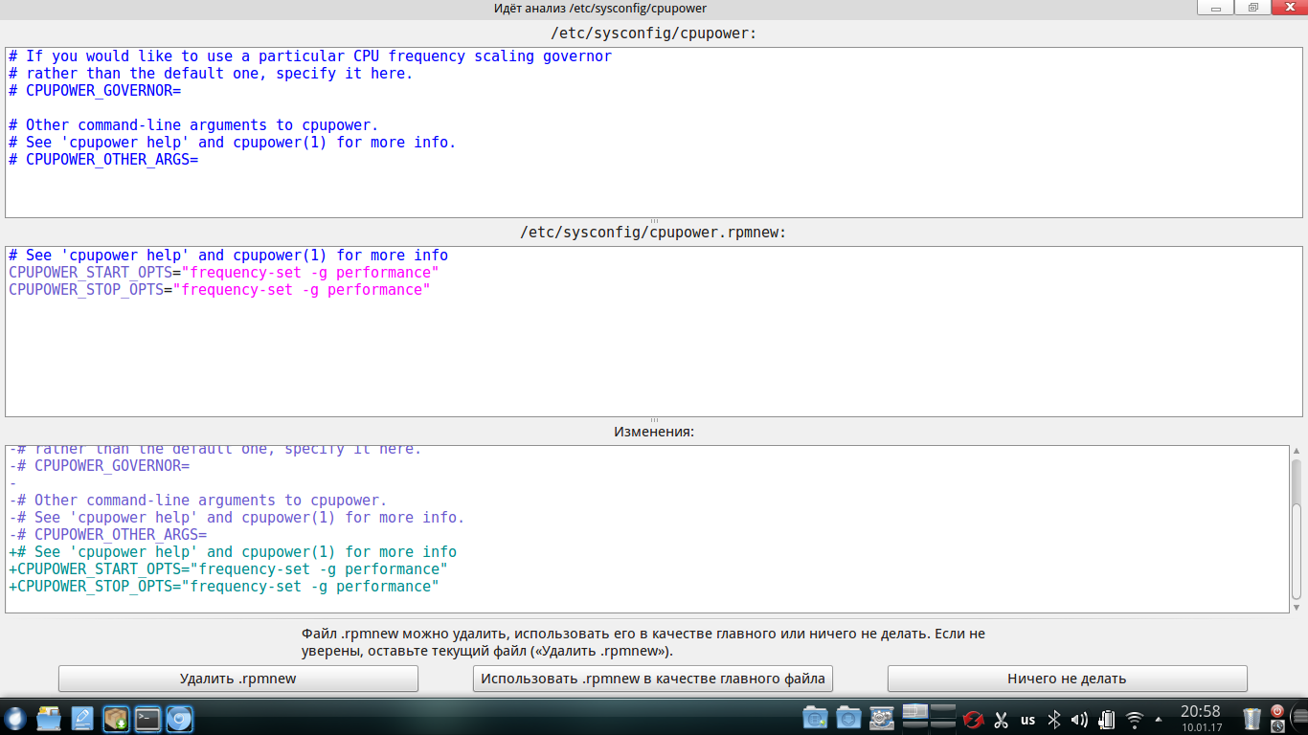
Task: Click the Wi-Fi network tray icon
Action: pos(1135,719)
